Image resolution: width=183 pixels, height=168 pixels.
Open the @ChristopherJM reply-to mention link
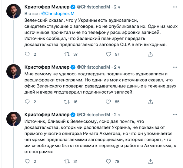point(57,13)
